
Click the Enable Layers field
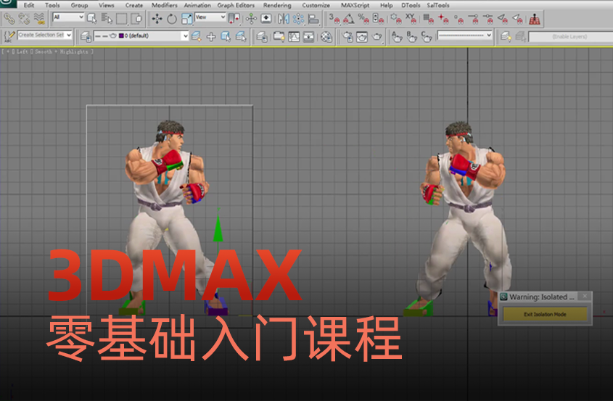point(569,37)
